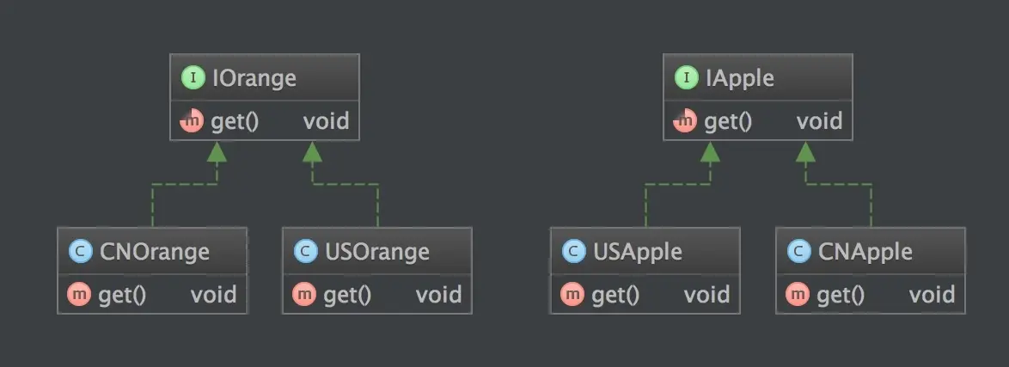
Task: Select the USOrange class name label
Action: [x=376, y=252]
